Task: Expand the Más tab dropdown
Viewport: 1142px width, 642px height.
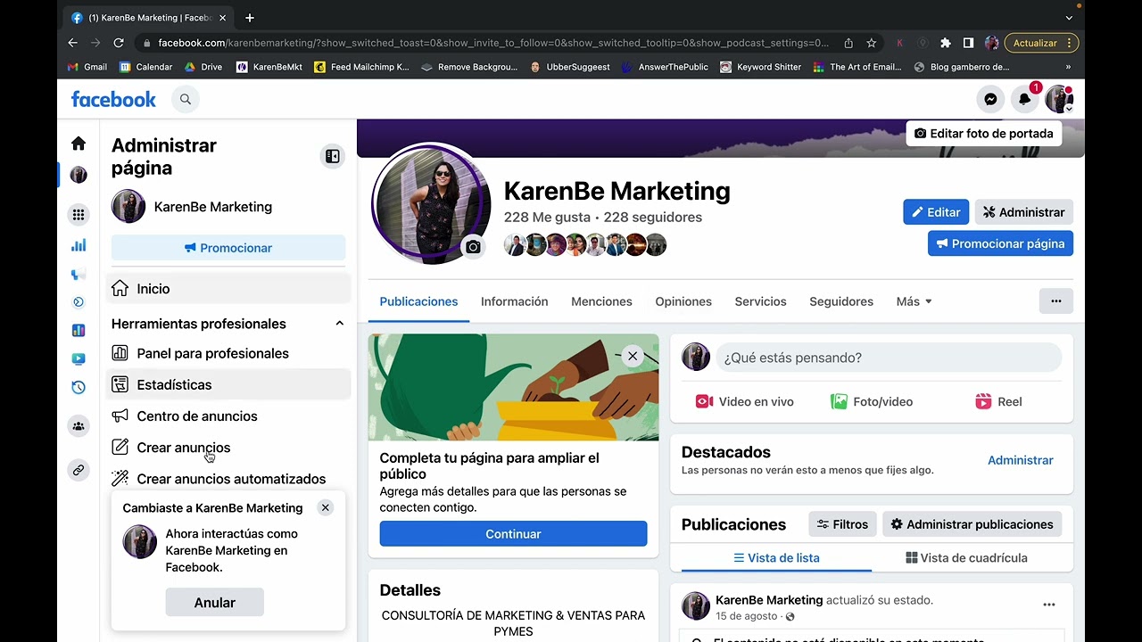Action: [x=914, y=301]
